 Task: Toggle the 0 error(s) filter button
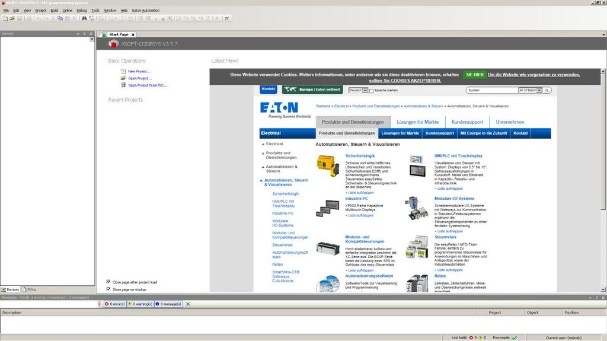click(x=114, y=304)
